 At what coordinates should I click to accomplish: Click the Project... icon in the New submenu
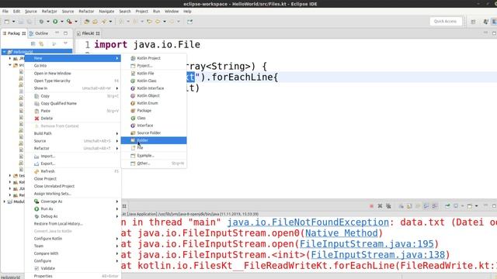tap(133, 66)
